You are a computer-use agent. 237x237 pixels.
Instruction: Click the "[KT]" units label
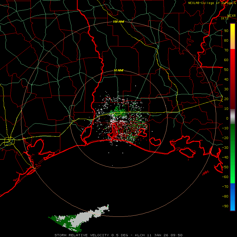click(x=225, y=18)
